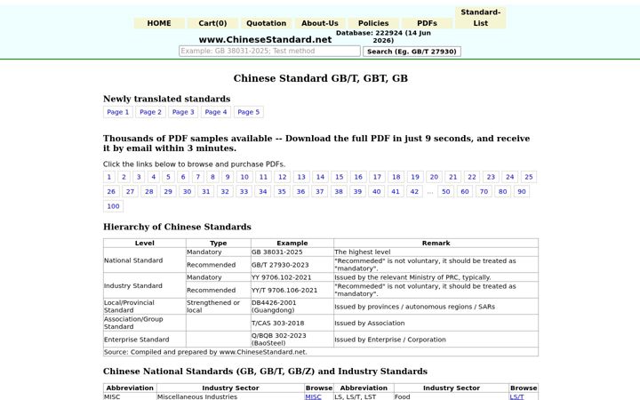Image resolution: width=640 pixels, height=400 pixels.
Task: Select the YY/T 9706.106-2021 example cell
Action: pos(292,290)
